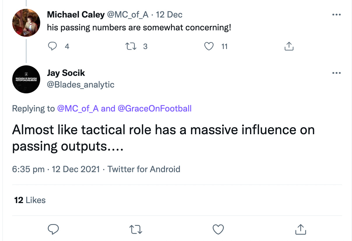Open the Jay Socik display name

[66, 73]
